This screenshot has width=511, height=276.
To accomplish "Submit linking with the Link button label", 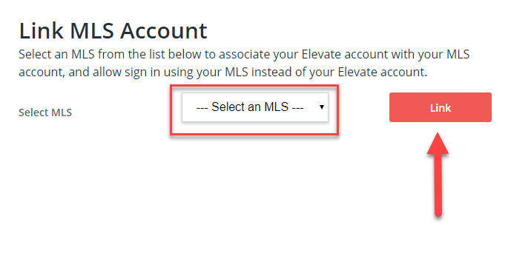I will 441,108.
